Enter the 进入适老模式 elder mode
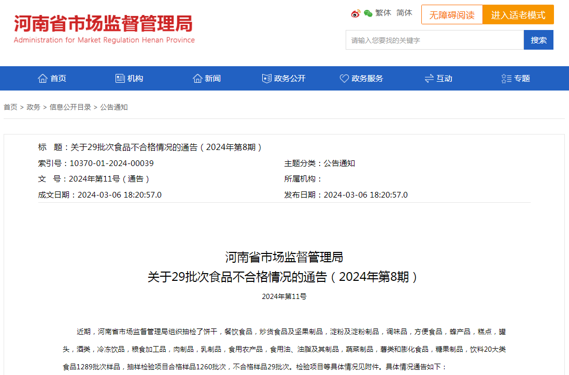 click(518, 15)
